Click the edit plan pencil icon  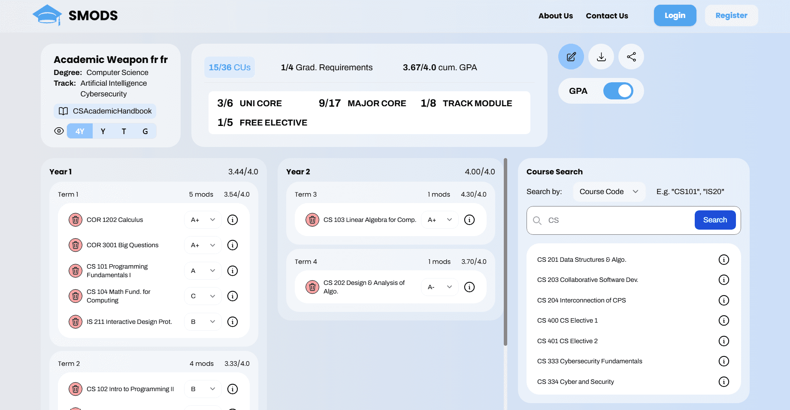(x=571, y=57)
